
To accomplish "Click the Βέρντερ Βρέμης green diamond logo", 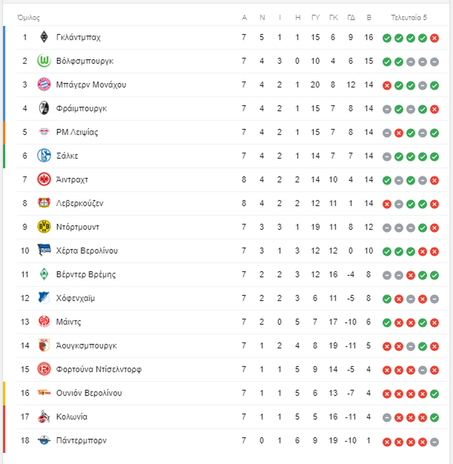I will coord(44,274).
